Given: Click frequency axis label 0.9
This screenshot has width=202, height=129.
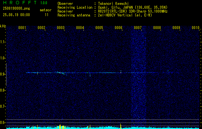Looking at the screenshot, I should pyautogui.click(x=3, y=74).
